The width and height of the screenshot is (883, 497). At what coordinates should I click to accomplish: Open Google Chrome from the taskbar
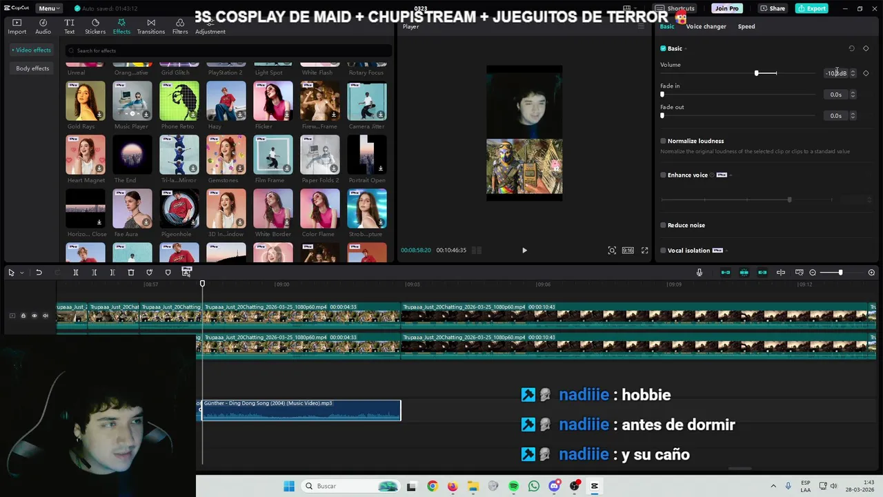432,486
